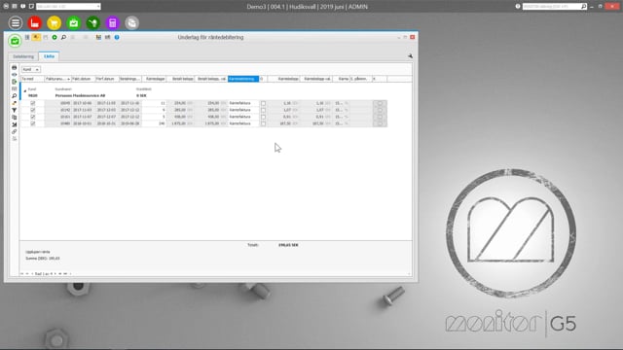This screenshot has height=350, width=623.
Task: Open the dropdown field in the title bar
Action: tap(68, 7)
